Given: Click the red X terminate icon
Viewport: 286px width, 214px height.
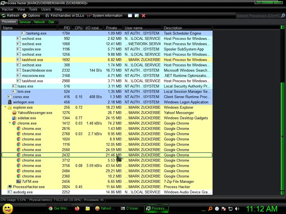Looking at the screenshot, I should [144, 16].
